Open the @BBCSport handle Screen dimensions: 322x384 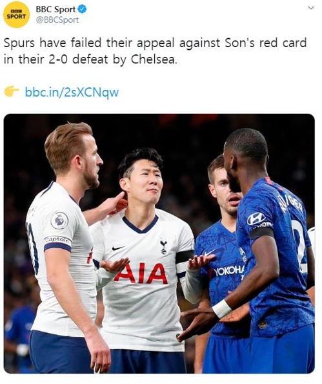pos(57,20)
